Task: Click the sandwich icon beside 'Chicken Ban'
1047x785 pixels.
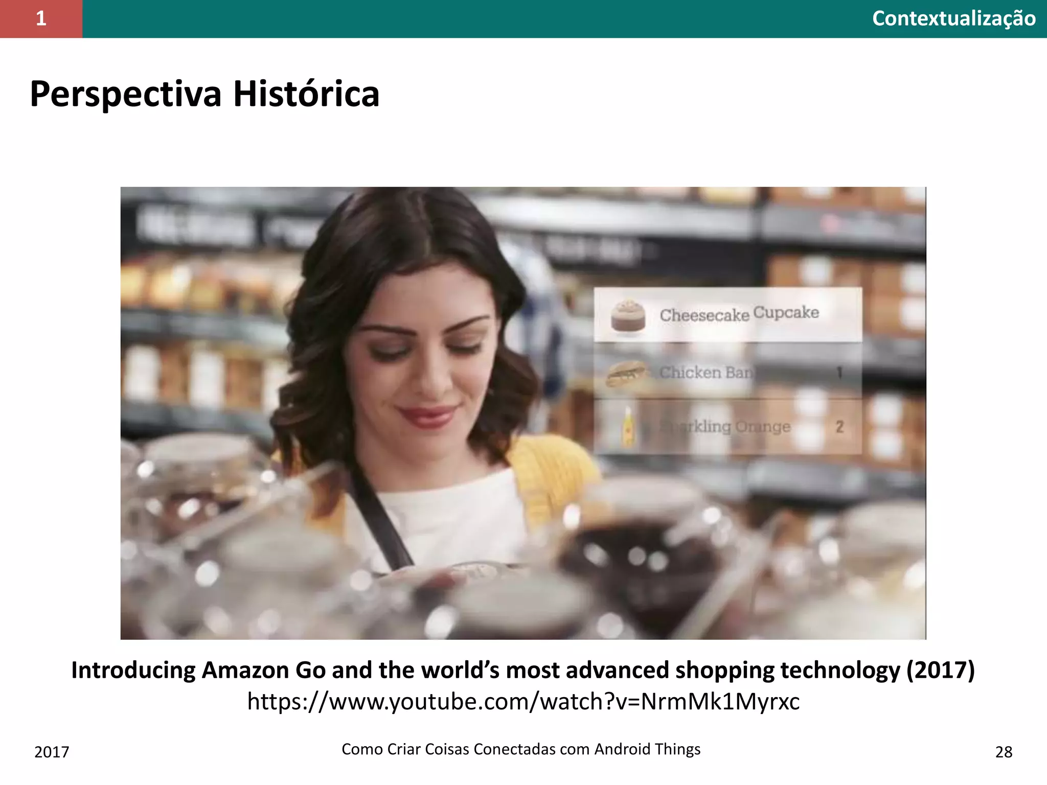Action: coord(627,373)
